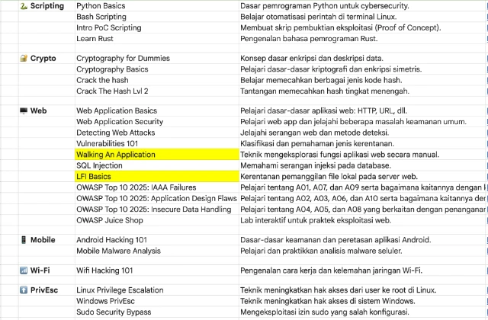Click the description 'Pelajari dasar-dasar kriptografi dan enkripsi simetris.'
Screen dimensions: 488x320
[x=331, y=69]
